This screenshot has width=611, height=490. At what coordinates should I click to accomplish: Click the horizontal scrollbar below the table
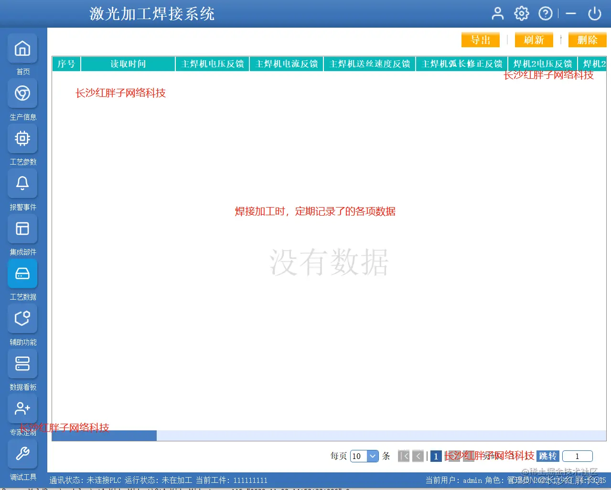tap(104, 436)
